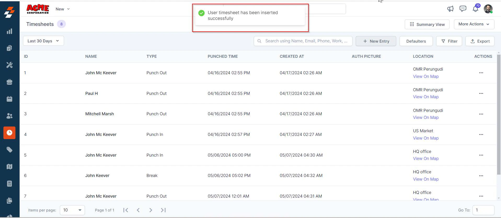View On Map for Break entry row
The width and height of the screenshot is (501, 218).
pyautogui.click(x=426, y=179)
